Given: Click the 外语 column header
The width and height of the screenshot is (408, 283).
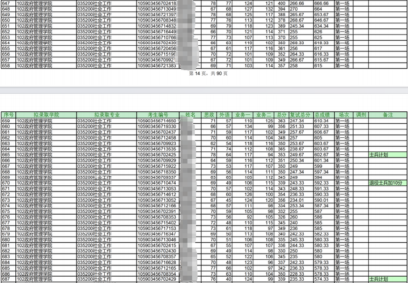Looking at the screenshot, I should [x=224, y=115].
